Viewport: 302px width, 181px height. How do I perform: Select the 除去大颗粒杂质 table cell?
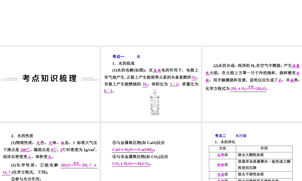[x=264, y=155]
